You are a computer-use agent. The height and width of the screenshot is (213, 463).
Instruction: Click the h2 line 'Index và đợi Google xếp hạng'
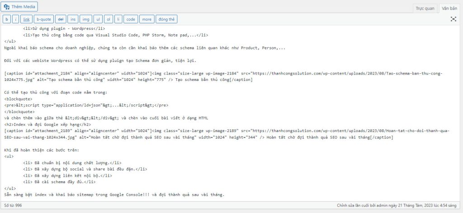tap(48, 124)
